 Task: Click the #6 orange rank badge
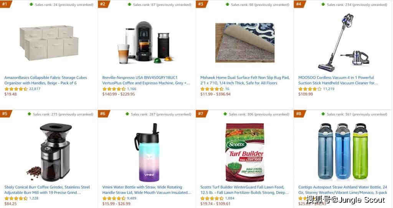[x=104, y=113]
